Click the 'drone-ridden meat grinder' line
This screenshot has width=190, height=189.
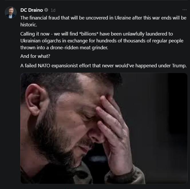[x=64, y=48]
